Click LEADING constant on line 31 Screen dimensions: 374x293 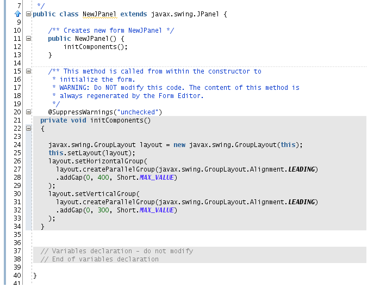pyautogui.click(x=302, y=202)
